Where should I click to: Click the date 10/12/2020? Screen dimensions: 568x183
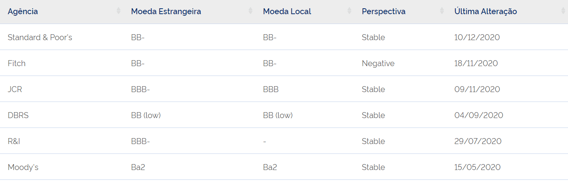(x=477, y=37)
